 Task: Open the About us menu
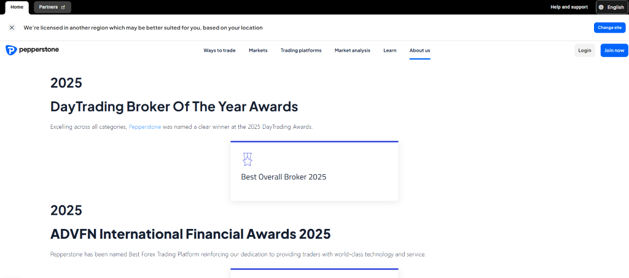(x=420, y=50)
